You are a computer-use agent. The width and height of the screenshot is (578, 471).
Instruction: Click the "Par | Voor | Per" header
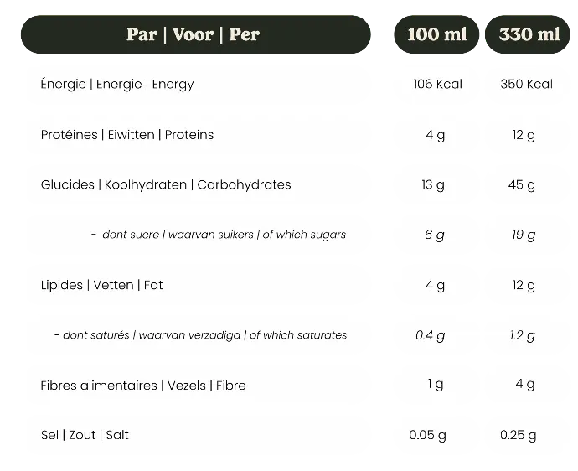pos(193,34)
